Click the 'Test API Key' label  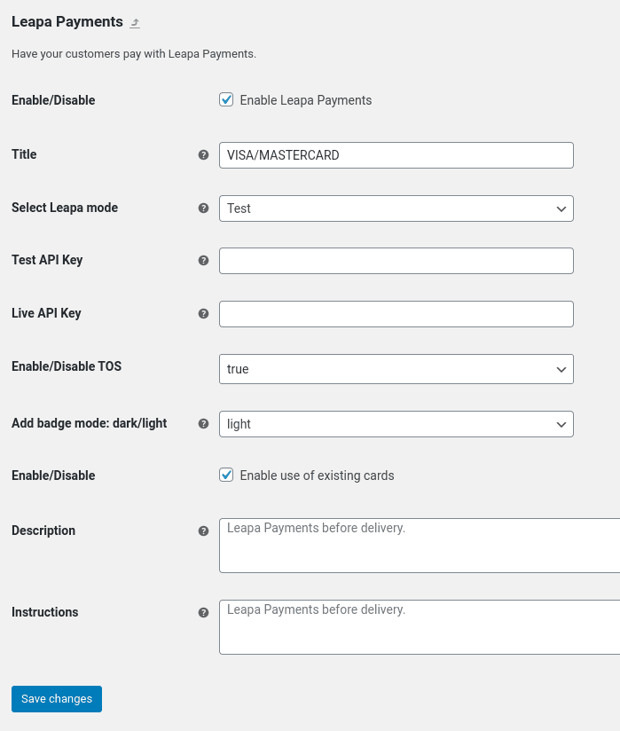47,260
